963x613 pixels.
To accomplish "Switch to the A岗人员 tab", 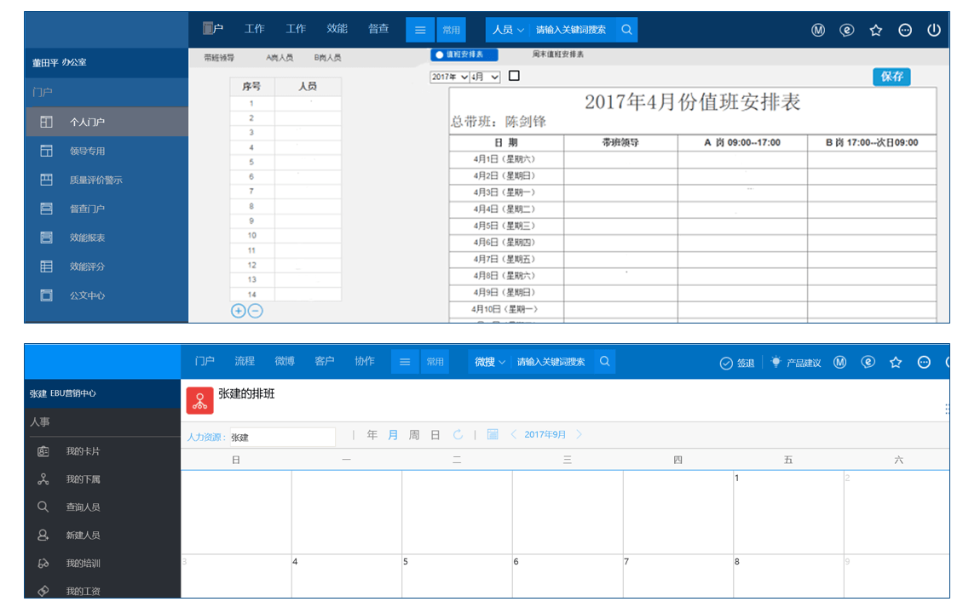I will tap(280, 58).
